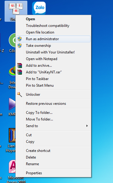
Task: Open Internet Download Manager desktop icon
Action: pos(12,71)
